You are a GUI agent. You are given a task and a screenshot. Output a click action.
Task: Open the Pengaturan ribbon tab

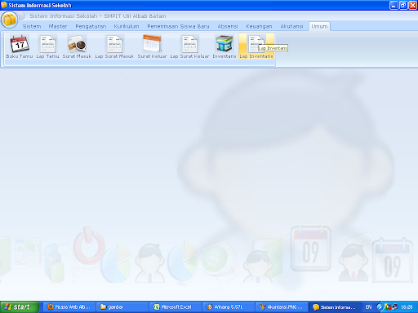pos(91,26)
